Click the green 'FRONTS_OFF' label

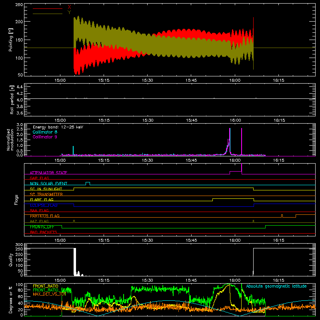click(42, 227)
